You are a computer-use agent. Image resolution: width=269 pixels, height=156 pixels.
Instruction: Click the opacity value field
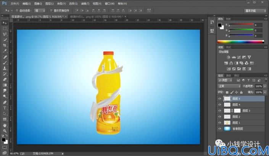(x=259, y=86)
